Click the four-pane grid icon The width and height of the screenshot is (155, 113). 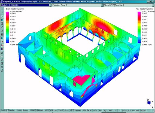[x=2, y=56]
